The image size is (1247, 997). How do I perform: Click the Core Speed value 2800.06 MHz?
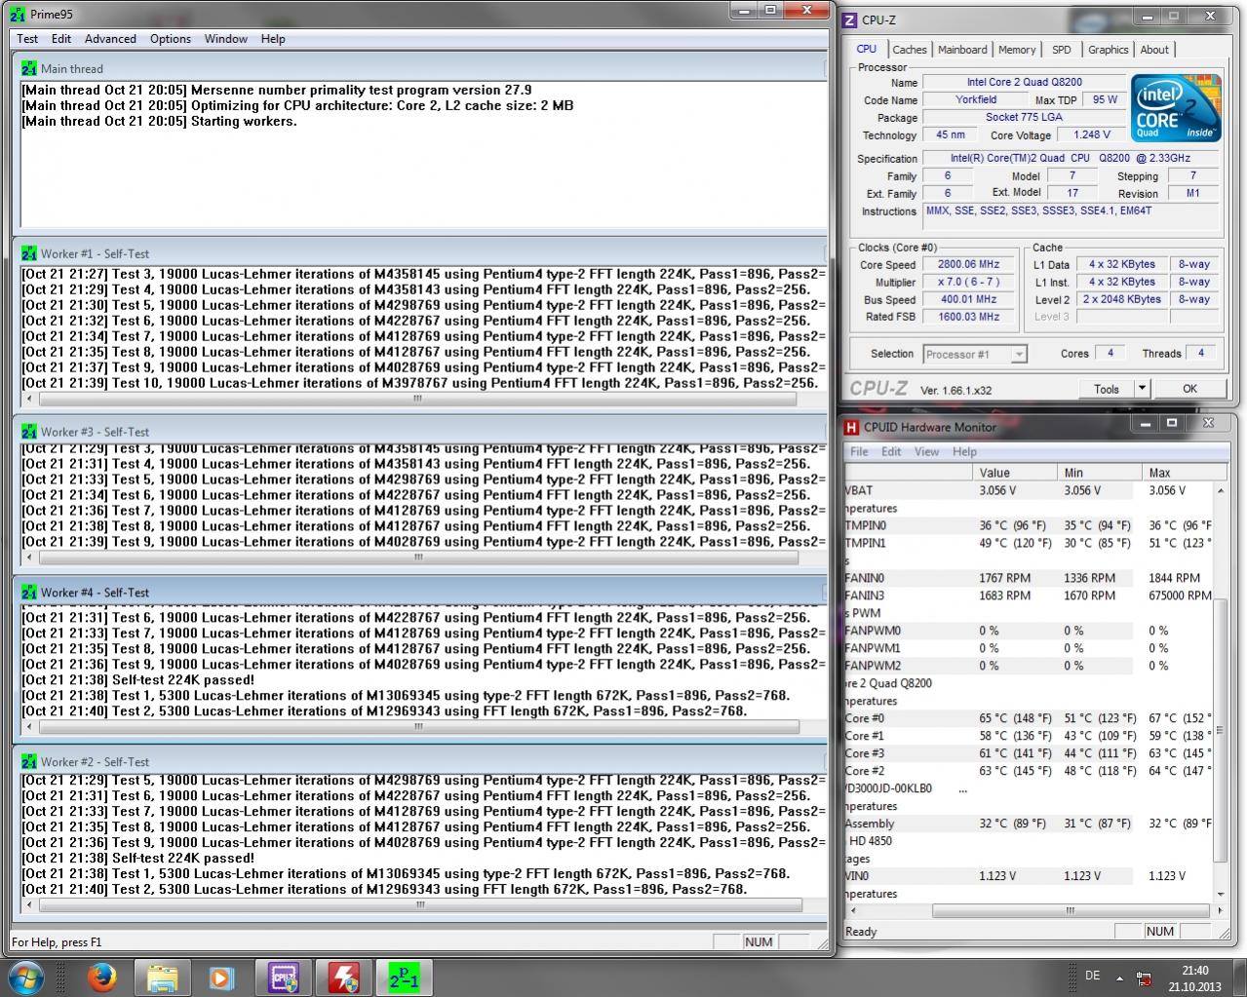point(969,265)
